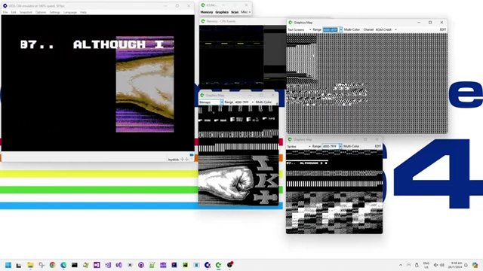Open the terminal icon in taskbar
483x271 pixels.
click(75, 265)
